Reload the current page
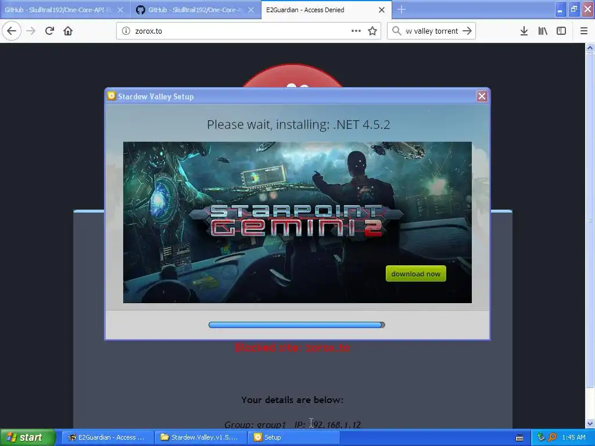This screenshot has height=446, width=595. pyautogui.click(x=49, y=31)
